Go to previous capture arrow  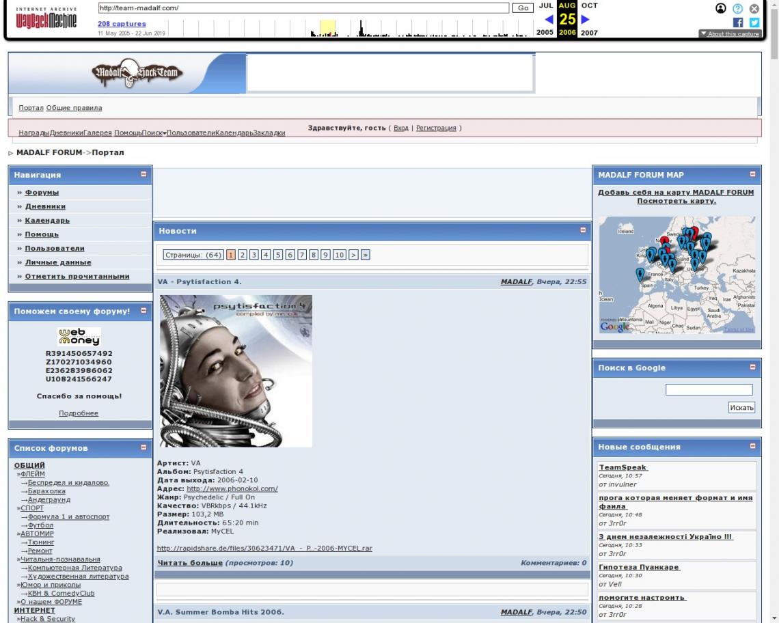tap(549, 19)
